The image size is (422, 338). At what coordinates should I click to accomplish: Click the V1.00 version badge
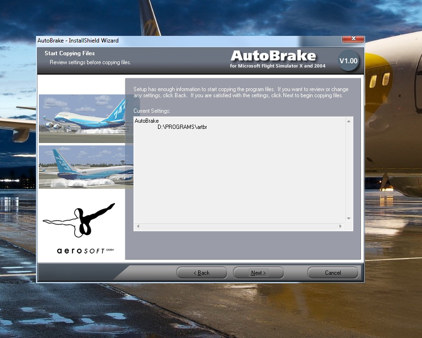(x=349, y=61)
